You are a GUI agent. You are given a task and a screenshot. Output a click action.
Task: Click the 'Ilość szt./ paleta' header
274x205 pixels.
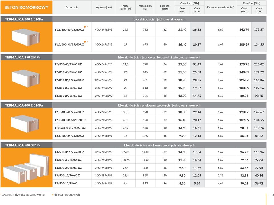coord(165,7)
